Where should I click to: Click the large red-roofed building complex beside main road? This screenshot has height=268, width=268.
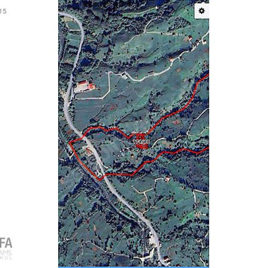click(85, 86)
